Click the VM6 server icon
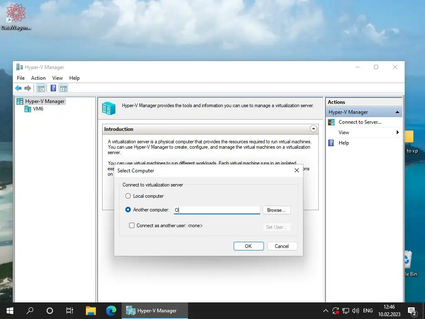 pyautogui.click(x=28, y=109)
